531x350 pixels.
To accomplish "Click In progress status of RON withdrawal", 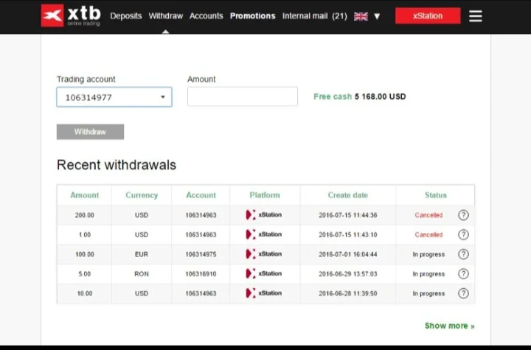I will pyautogui.click(x=428, y=274).
